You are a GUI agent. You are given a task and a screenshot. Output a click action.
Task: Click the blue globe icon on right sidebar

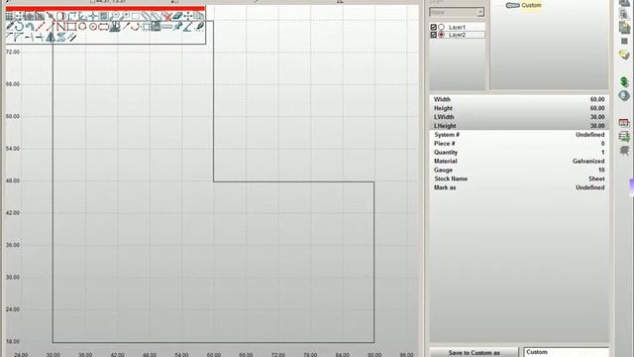pos(624,96)
